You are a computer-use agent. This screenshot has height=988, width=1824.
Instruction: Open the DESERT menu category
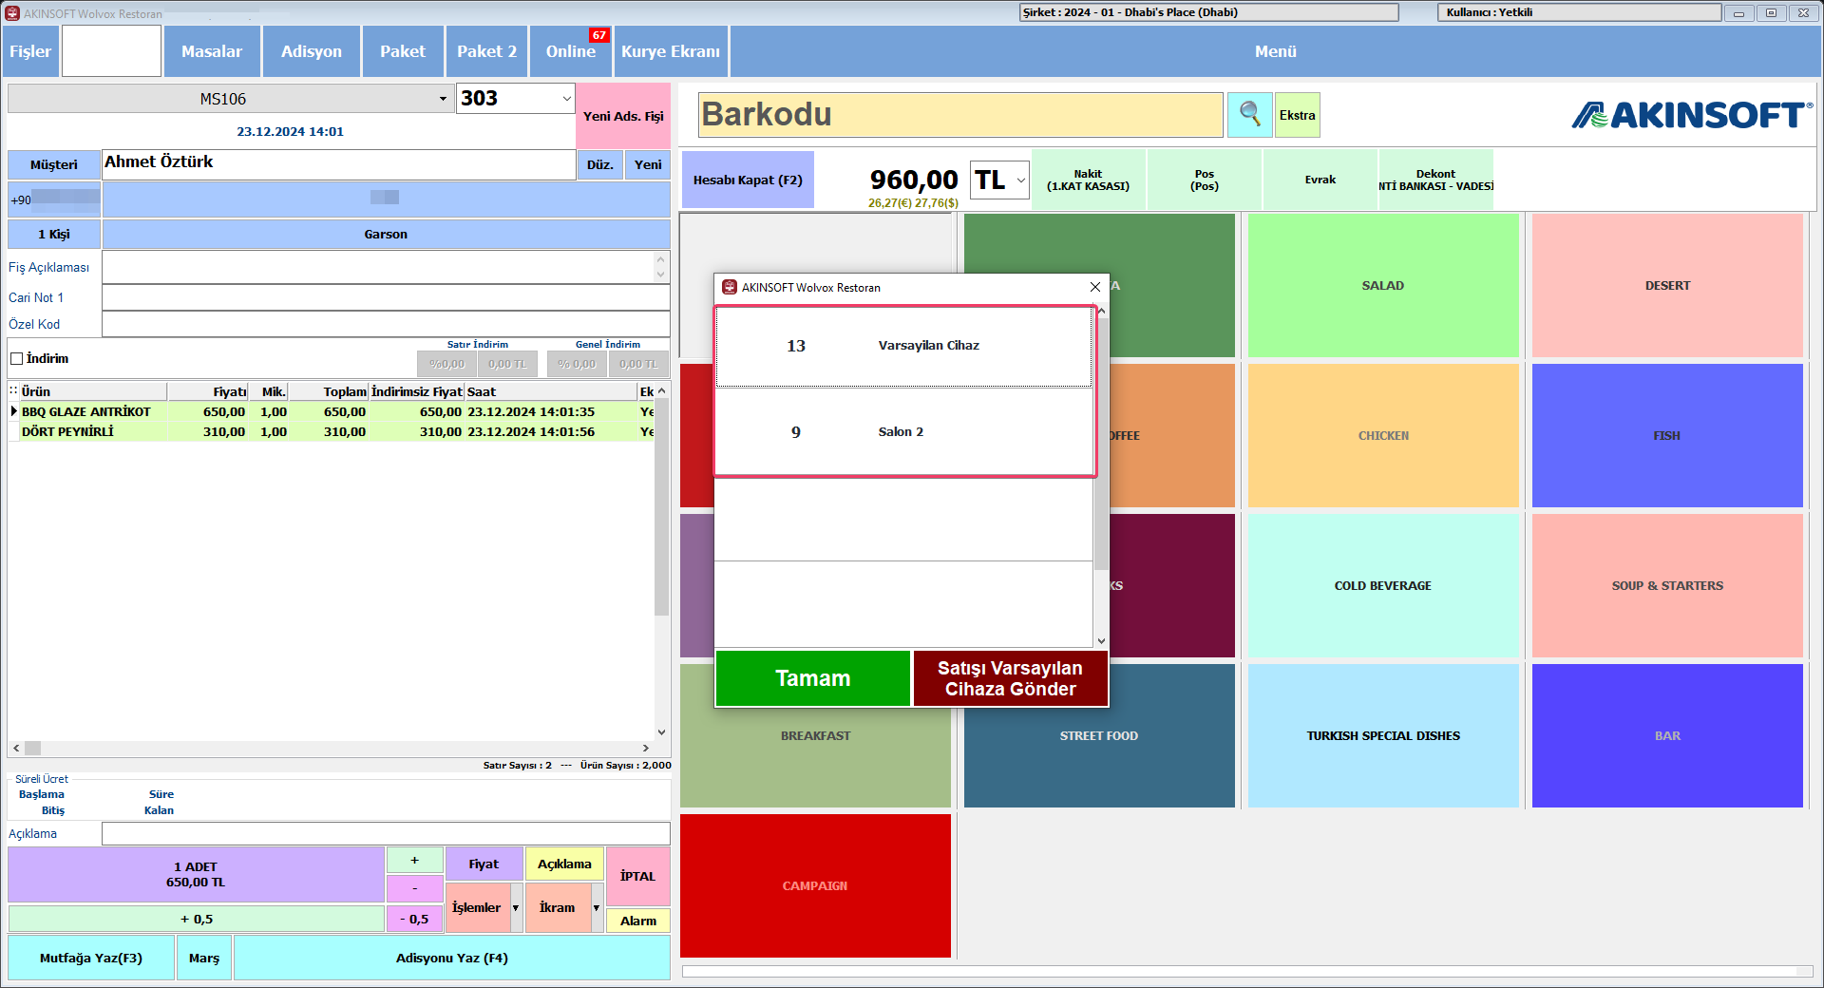point(1667,285)
